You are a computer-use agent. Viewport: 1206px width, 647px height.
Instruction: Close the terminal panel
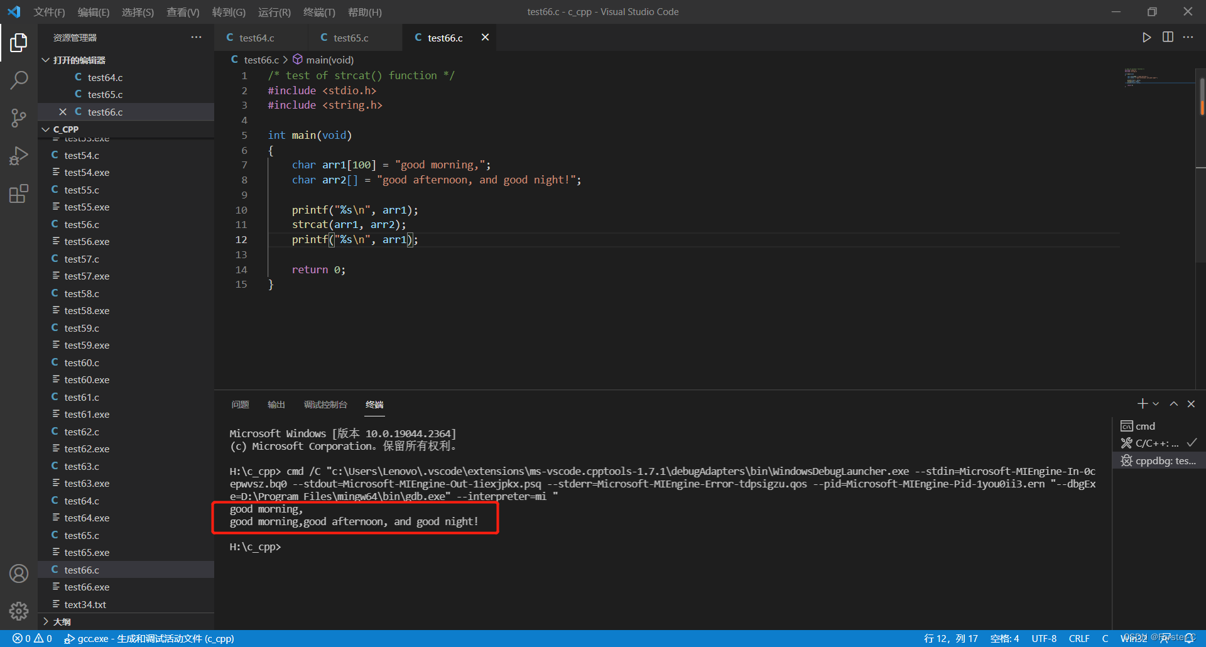tap(1191, 404)
